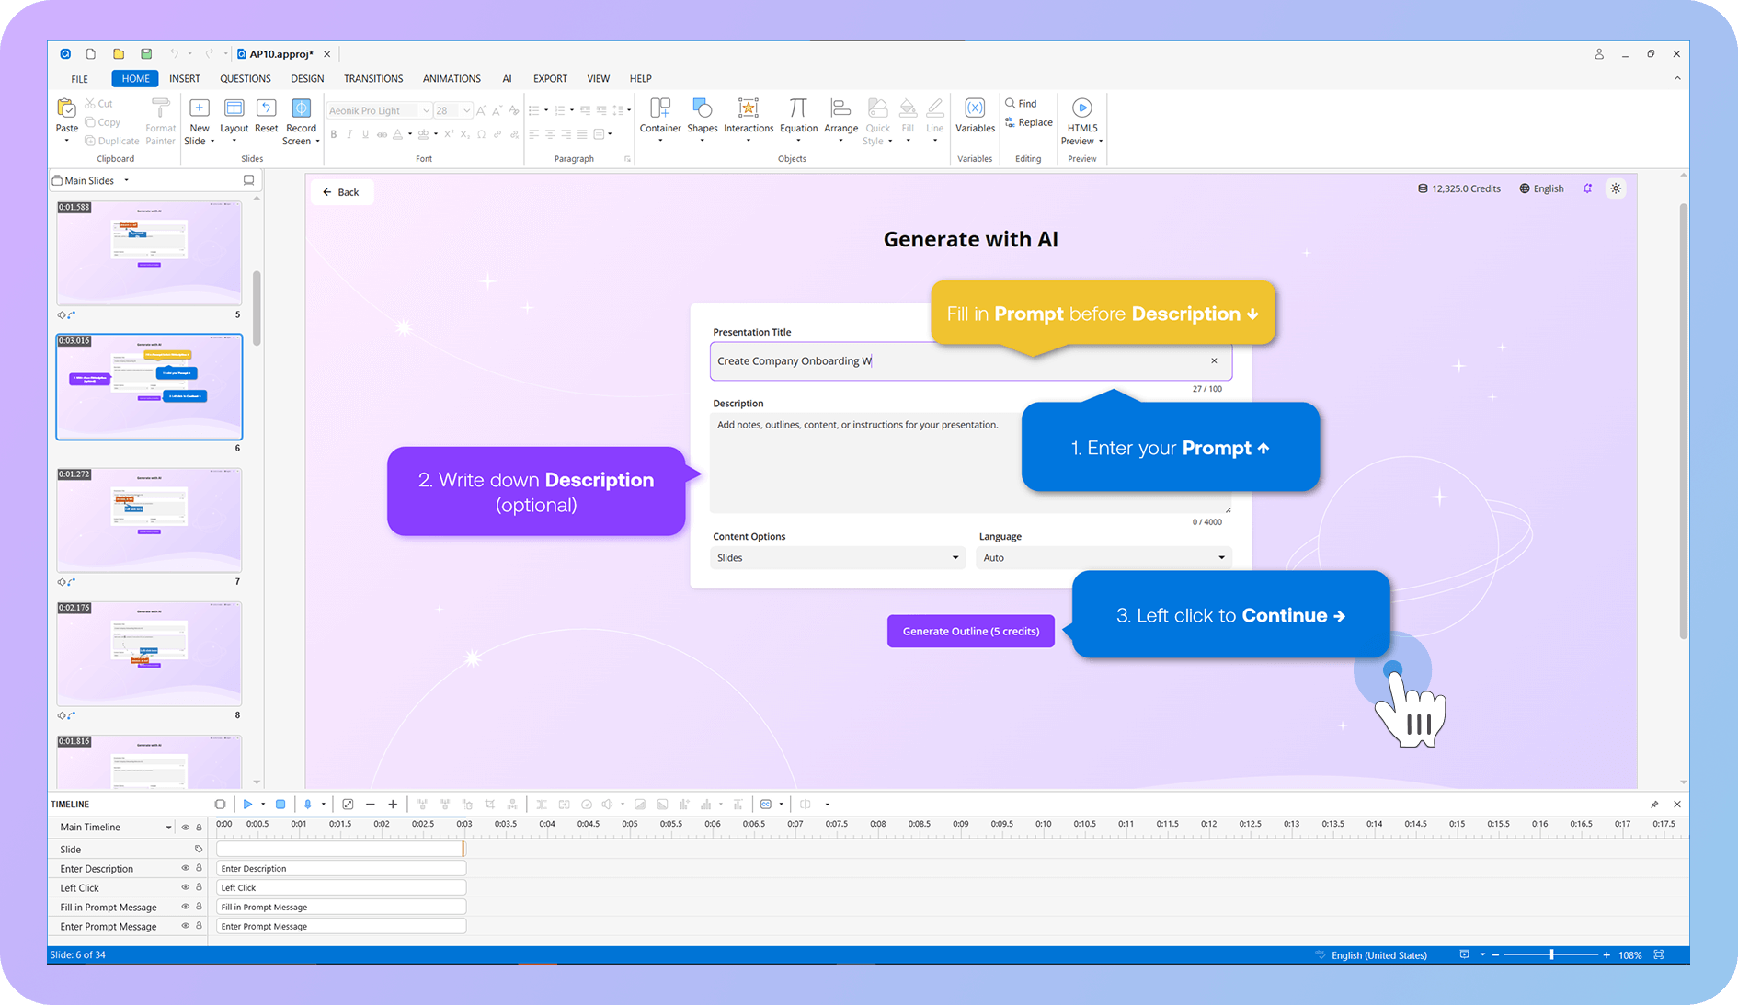Play the timeline preview
The width and height of the screenshot is (1738, 1005).
(247, 805)
